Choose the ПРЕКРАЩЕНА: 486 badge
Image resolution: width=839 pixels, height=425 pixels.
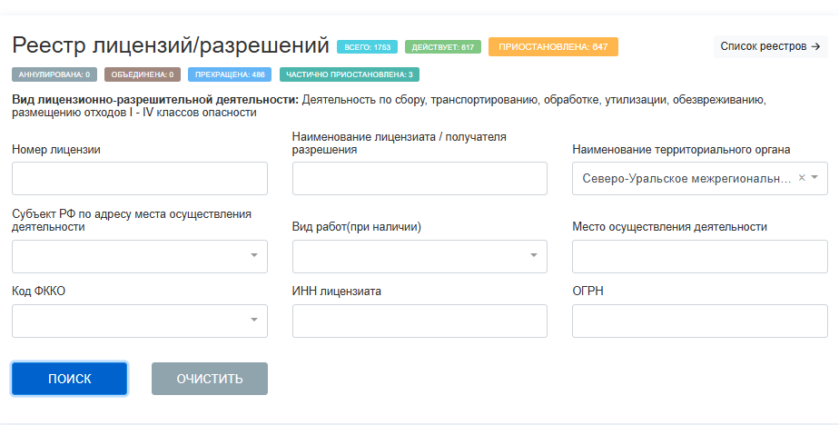(231, 74)
